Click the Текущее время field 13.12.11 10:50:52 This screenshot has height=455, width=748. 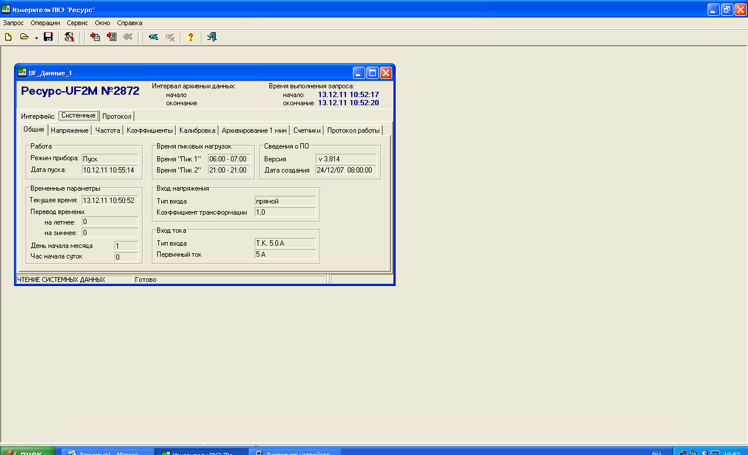point(110,201)
